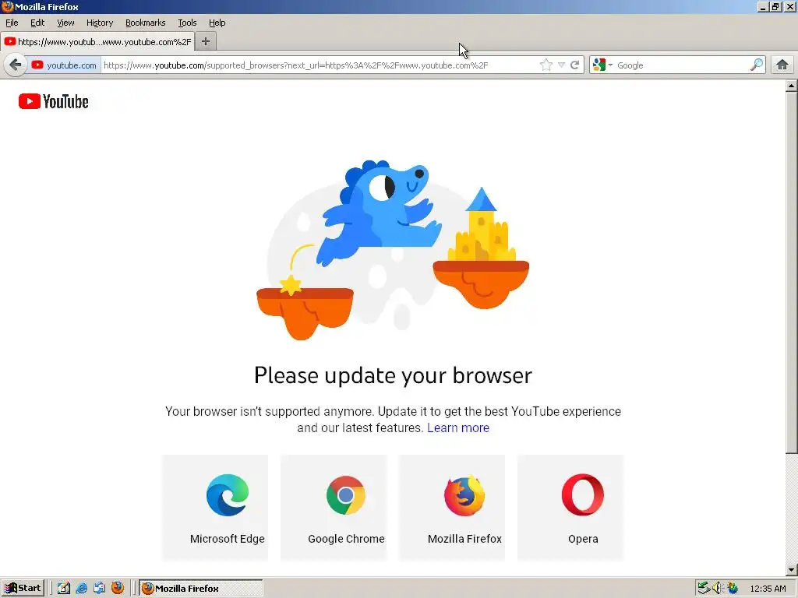
Task: Select the Opera browser card
Action: (x=570, y=508)
